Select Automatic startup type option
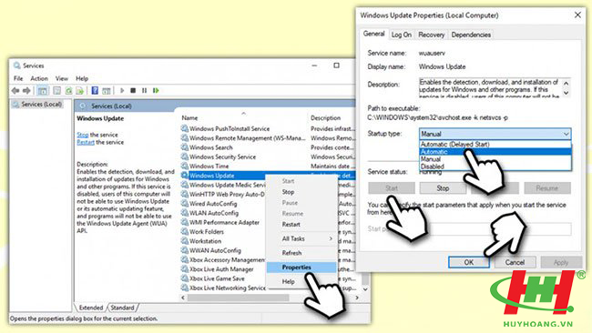Viewport: 592px width, 333px height. click(495, 152)
